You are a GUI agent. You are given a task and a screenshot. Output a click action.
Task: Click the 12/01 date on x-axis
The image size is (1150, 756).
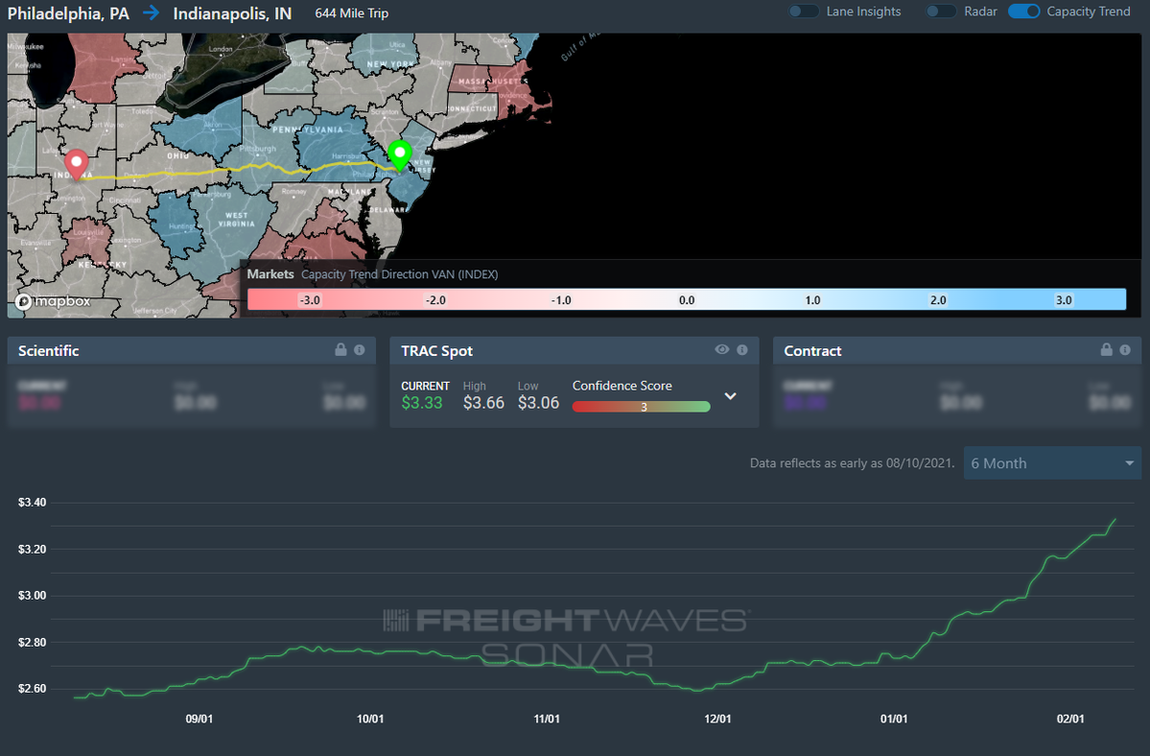717,719
